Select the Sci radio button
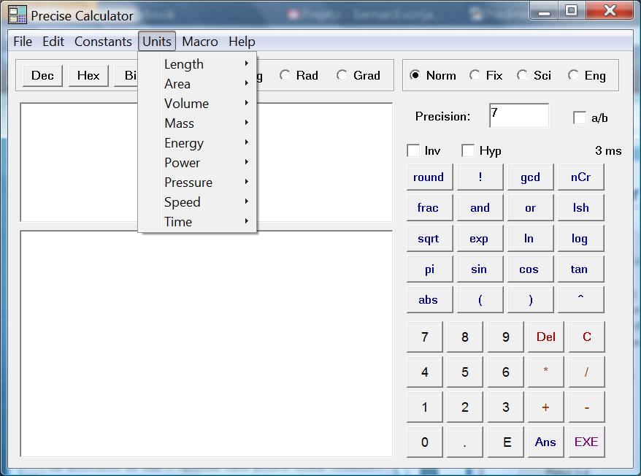641x476 pixels. tap(523, 75)
